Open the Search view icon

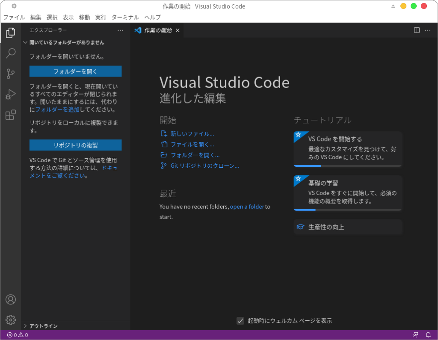click(x=11, y=53)
